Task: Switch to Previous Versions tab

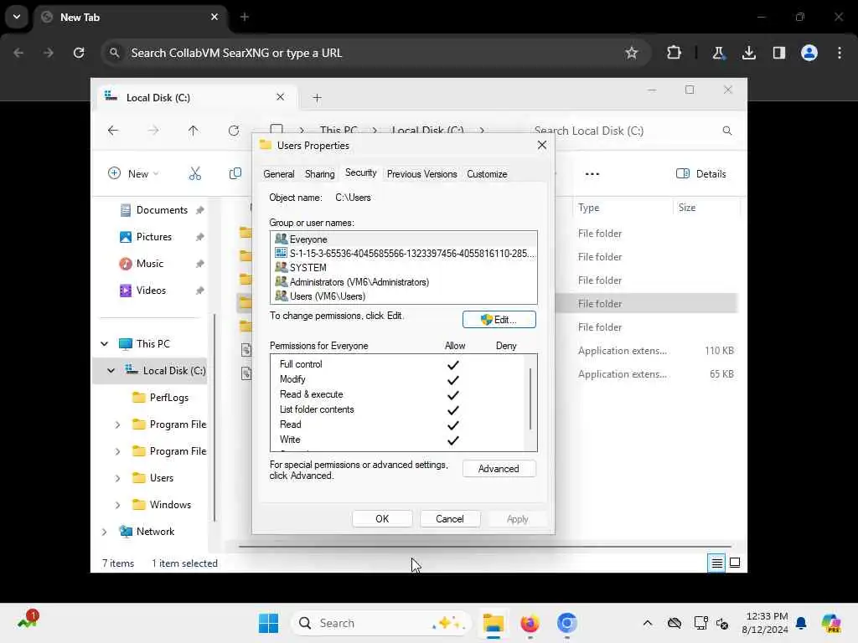Action: pos(421,174)
